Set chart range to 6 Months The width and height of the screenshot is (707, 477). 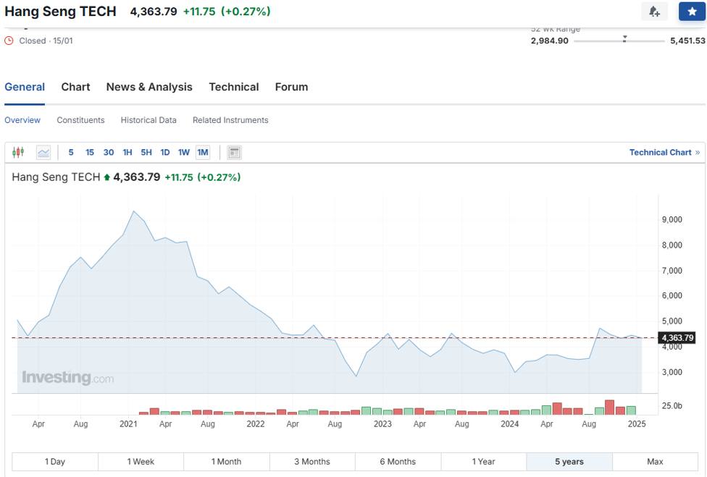[398, 462]
